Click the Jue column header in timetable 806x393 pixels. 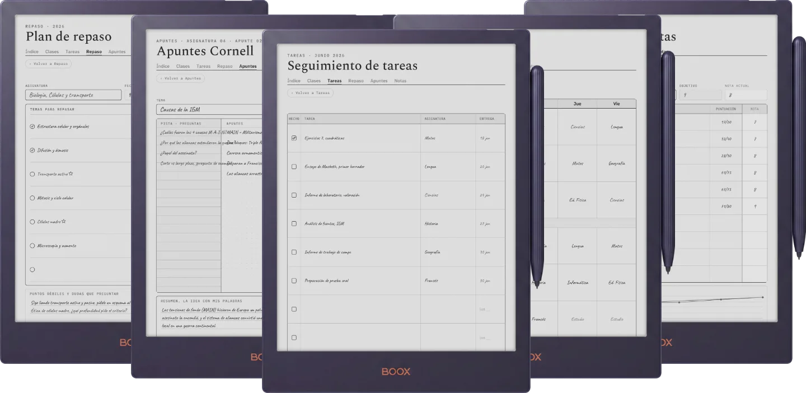tap(577, 104)
